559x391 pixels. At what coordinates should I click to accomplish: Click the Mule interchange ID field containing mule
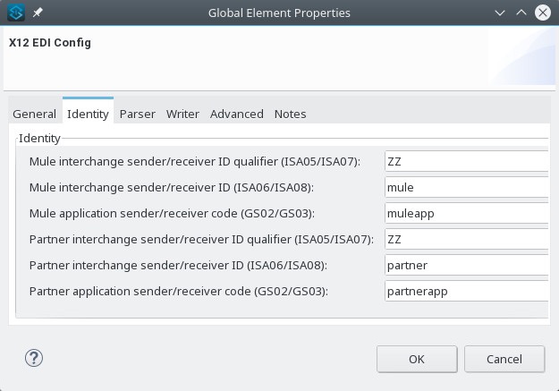tap(467, 187)
